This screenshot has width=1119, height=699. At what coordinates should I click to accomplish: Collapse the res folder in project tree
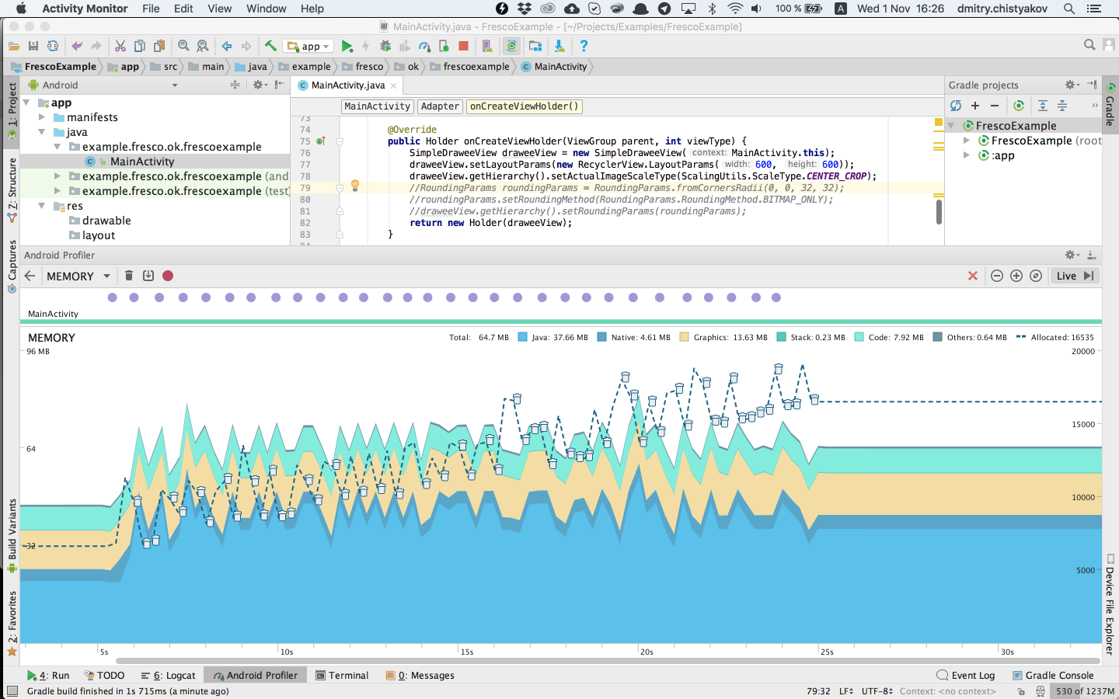pyautogui.click(x=42, y=206)
